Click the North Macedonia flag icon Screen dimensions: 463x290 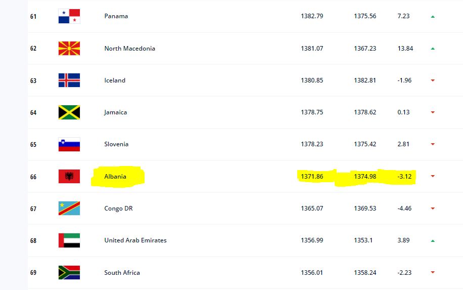(x=69, y=49)
